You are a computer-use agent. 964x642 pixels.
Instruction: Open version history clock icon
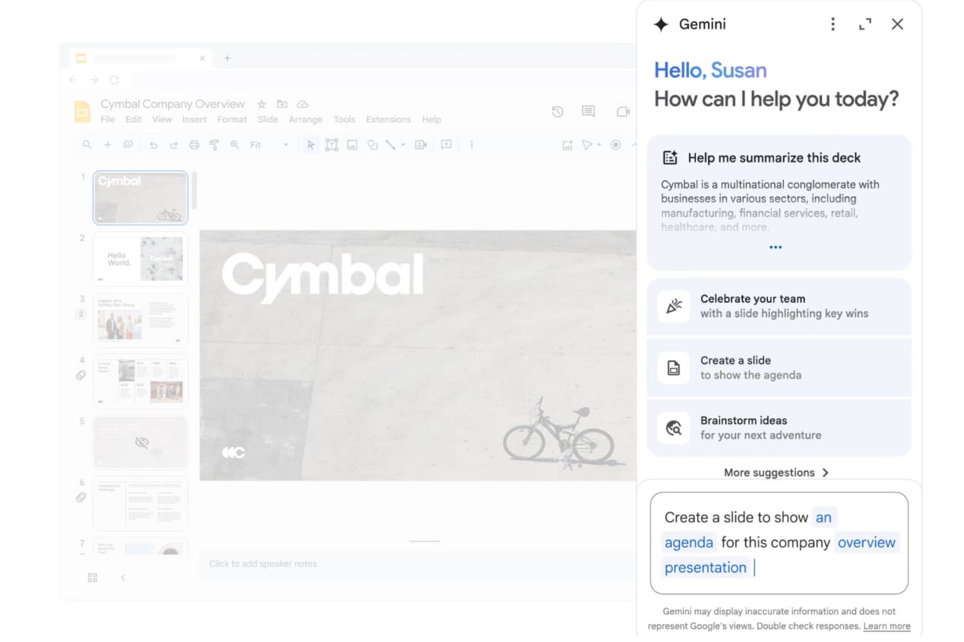[558, 112]
